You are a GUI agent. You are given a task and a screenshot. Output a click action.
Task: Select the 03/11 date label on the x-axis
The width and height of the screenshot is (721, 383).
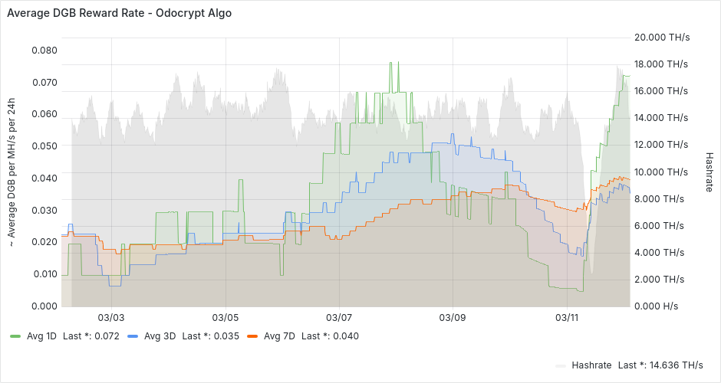[566, 317]
